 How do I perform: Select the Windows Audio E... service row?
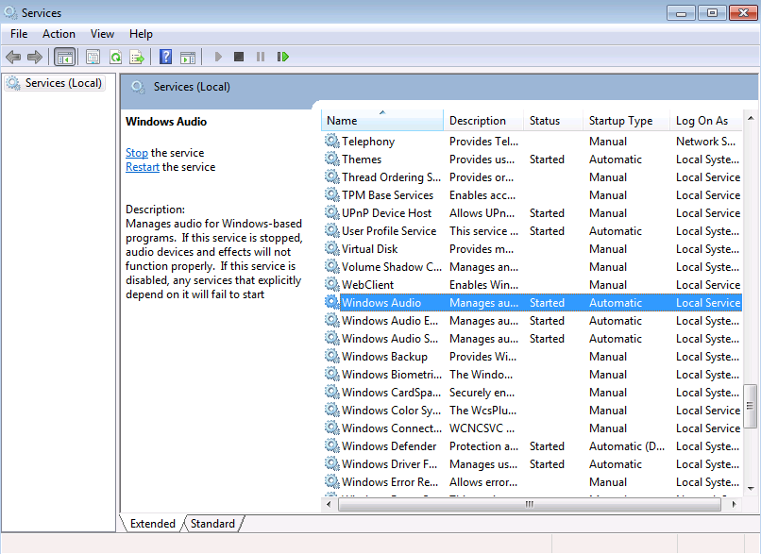click(x=533, y=321)
